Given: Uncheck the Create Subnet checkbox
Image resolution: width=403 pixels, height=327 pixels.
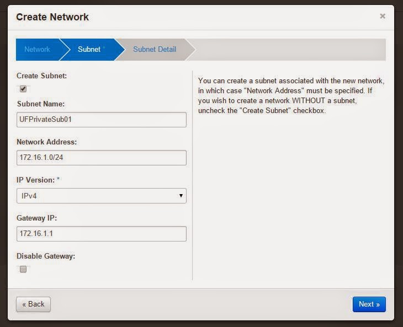Looking at the screenshot, I should pyautogui.click(x=23, y=89).
